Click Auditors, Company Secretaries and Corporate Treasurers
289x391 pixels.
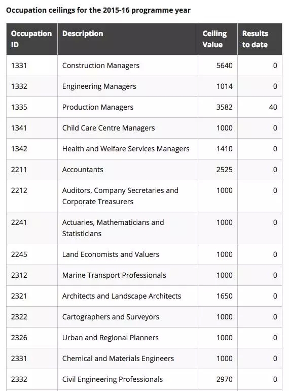pyautogui.click(x=120, y=196)
